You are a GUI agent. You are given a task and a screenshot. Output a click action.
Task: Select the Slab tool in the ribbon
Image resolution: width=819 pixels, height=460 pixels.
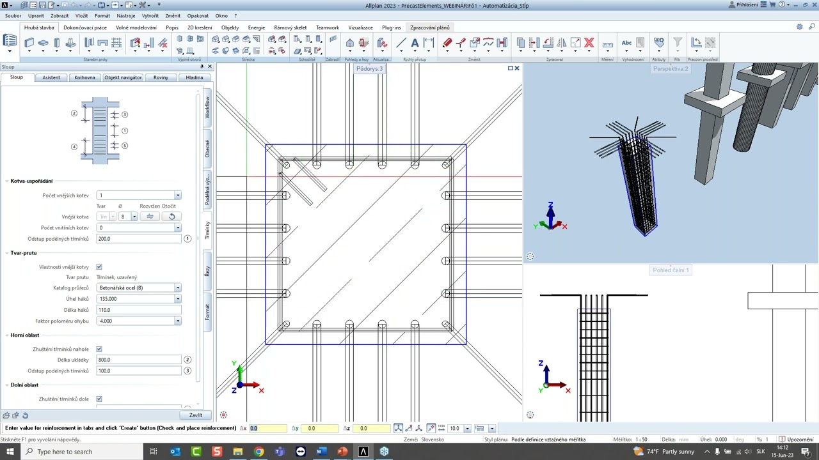tap(43, 43)
